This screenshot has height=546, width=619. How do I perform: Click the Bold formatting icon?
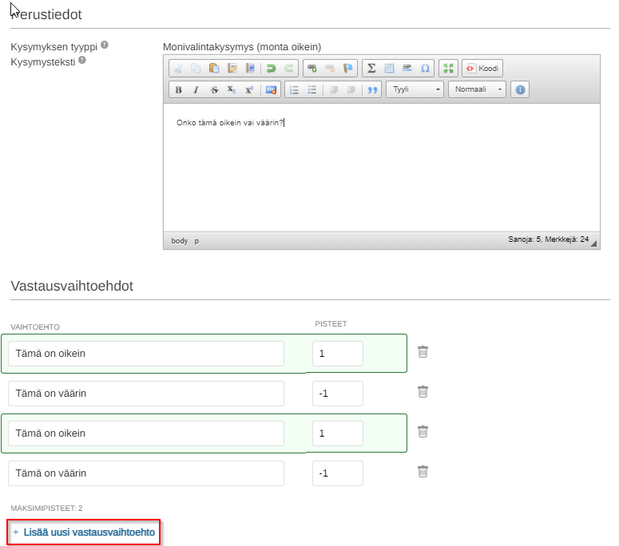point(178,89)
